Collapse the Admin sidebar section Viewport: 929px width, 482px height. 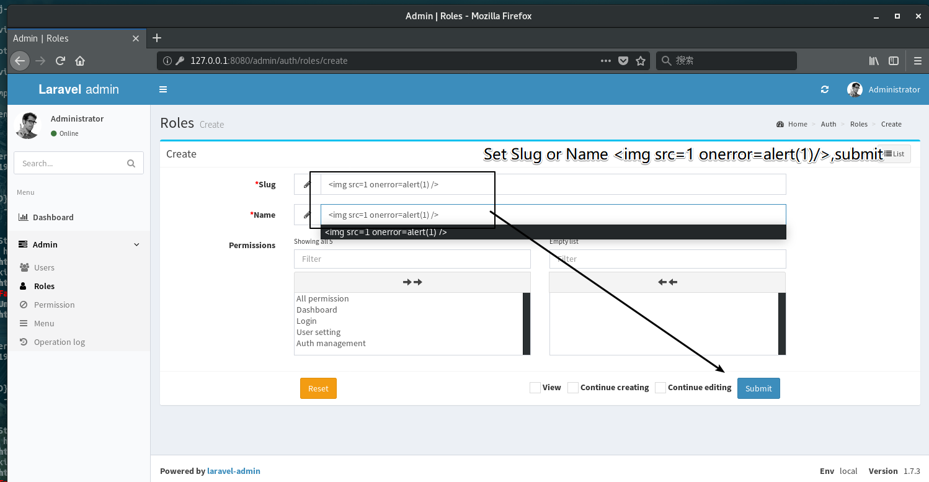137,244
